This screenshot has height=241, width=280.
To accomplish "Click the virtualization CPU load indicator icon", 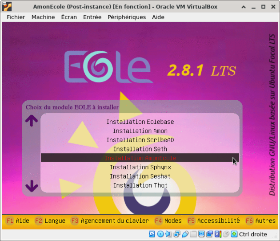I will click(218, 234).
